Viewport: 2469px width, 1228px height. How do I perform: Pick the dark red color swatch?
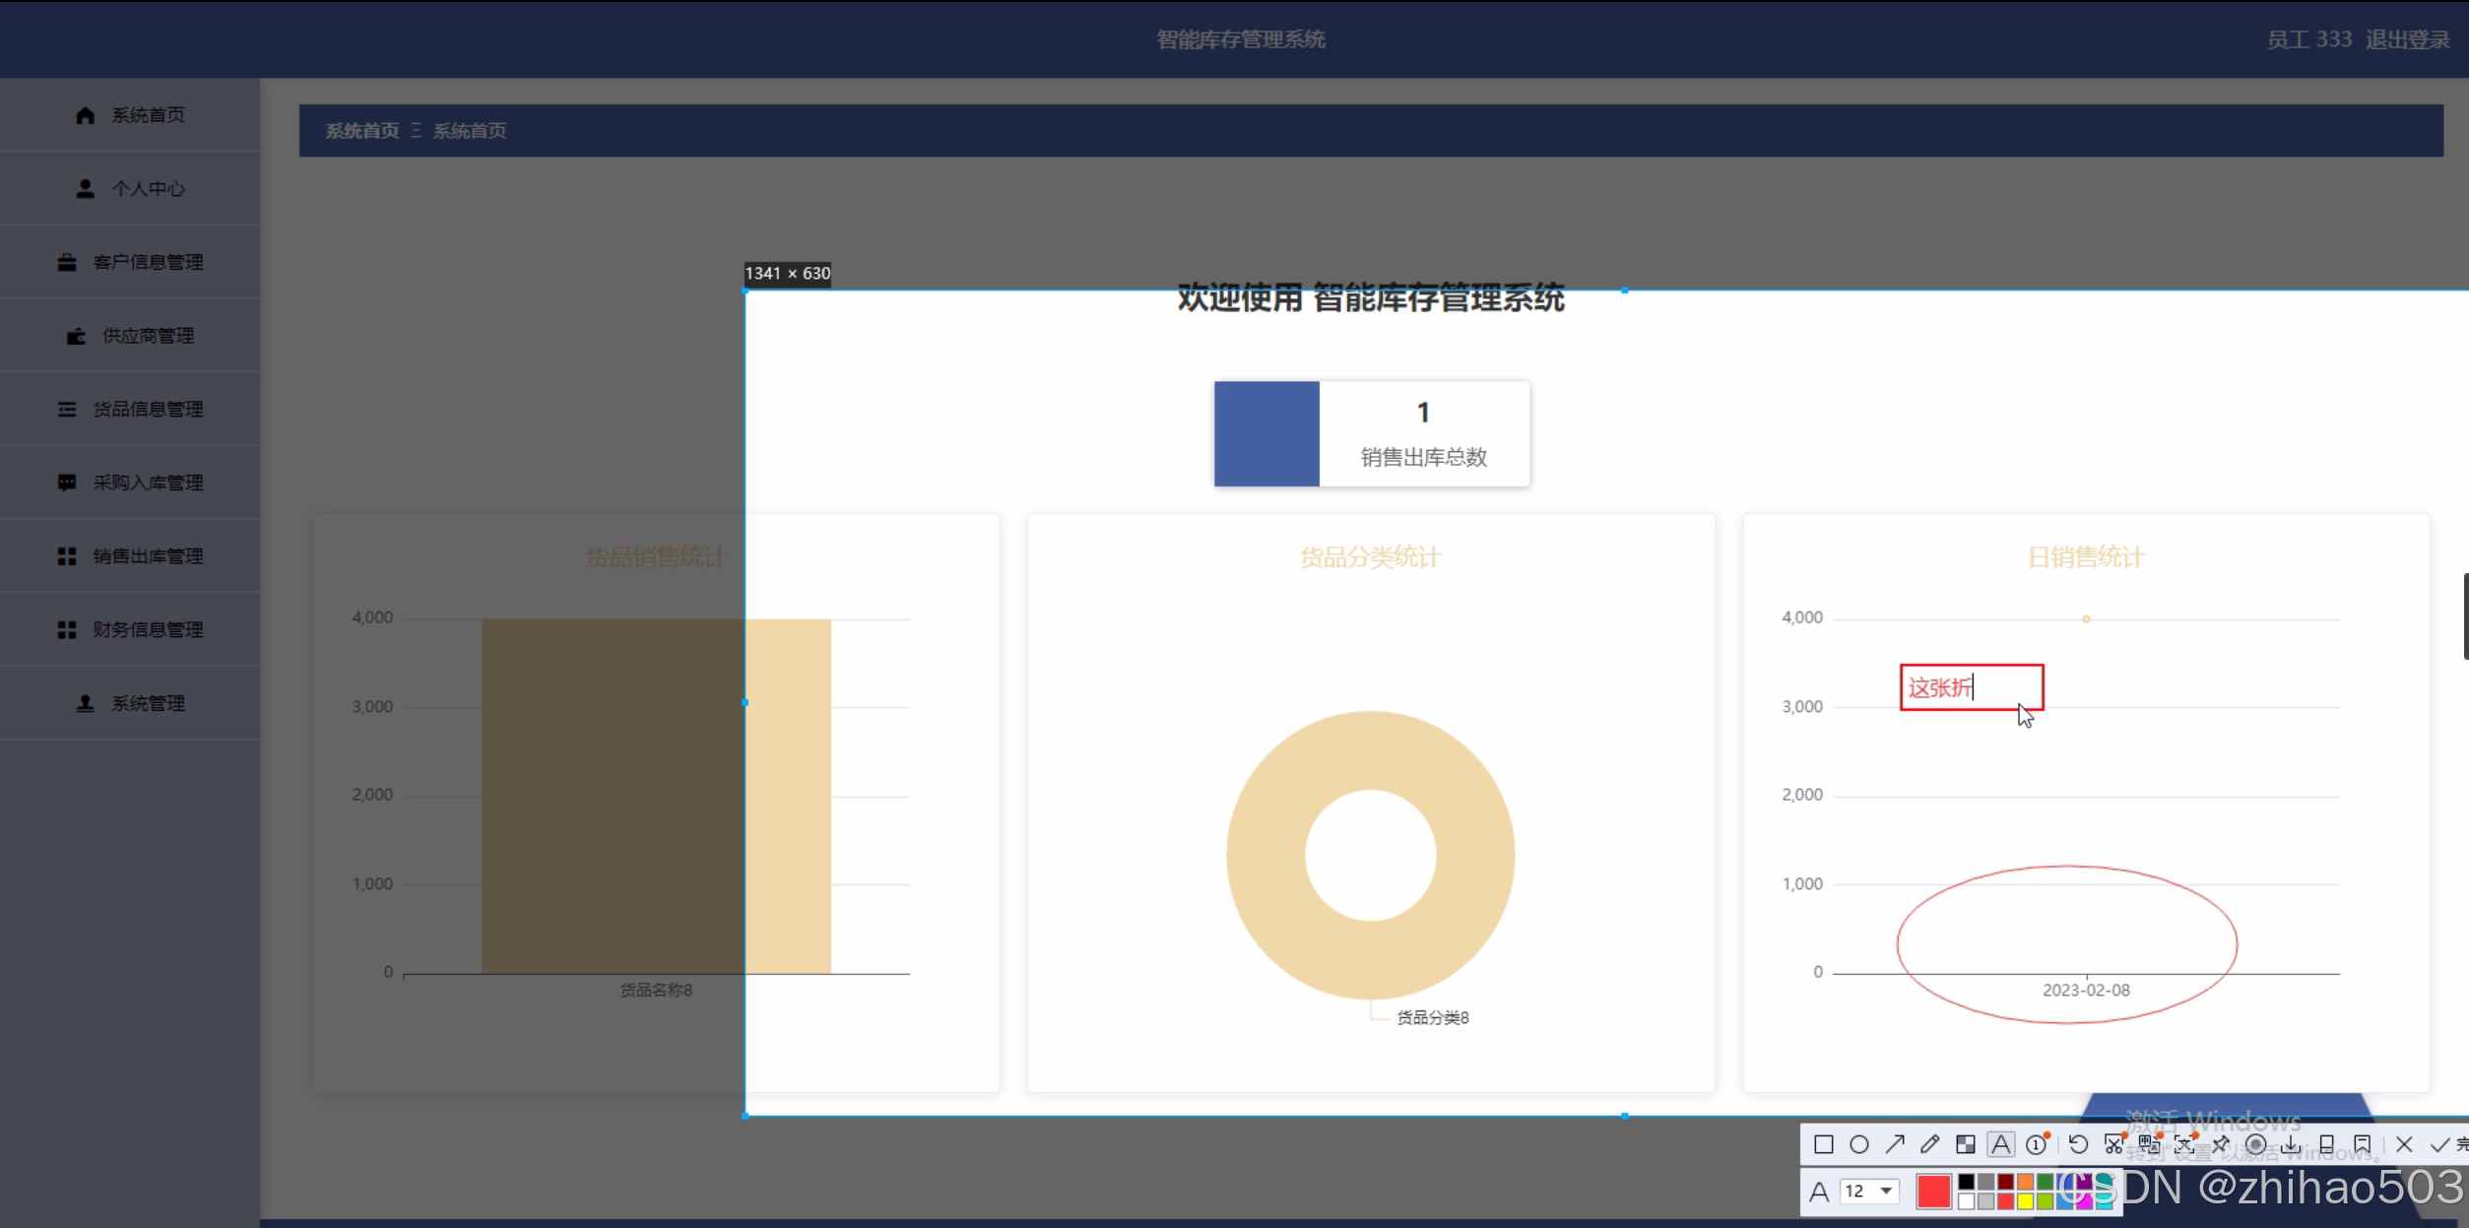pos(2005,1182)
